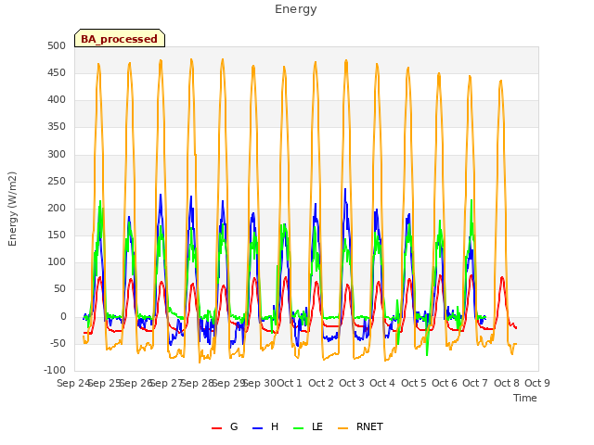This screenshot has height=445, width=594.
Task: Click the Oct 9 x-axis date
Action: [537, 383]
